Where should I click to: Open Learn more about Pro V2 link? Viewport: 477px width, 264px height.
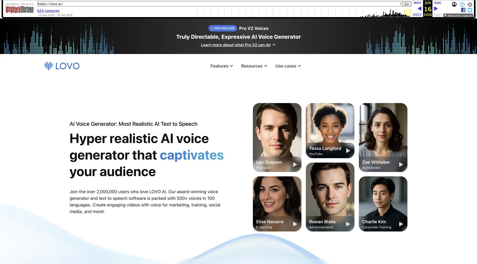pyautogui.click(x=236, y=45)
